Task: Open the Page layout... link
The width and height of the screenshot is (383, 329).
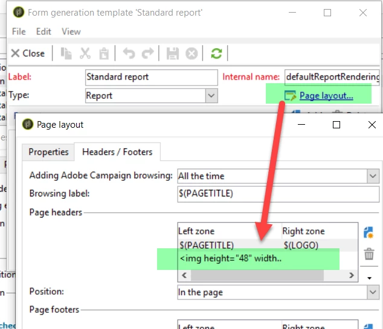Action: click(326, 96)
